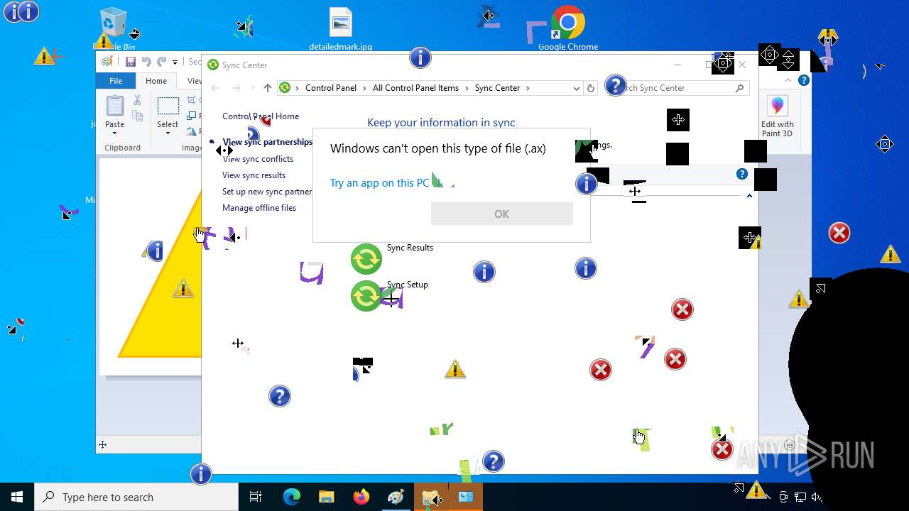The image size is (909, 511).
Task: Click the taskbar Type here to search box
Action: 136,497
